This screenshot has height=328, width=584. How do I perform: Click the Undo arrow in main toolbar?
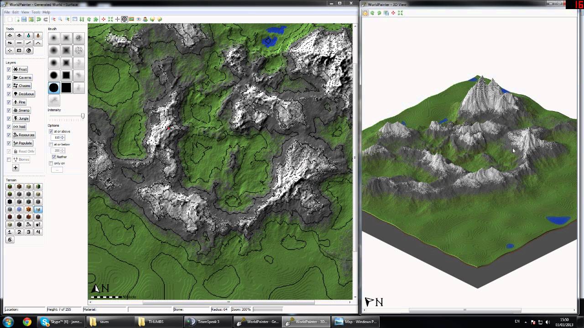click(38, 19)
